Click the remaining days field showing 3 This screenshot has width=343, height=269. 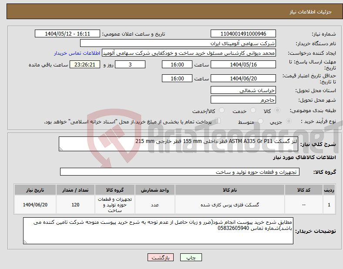coord(130,65)
